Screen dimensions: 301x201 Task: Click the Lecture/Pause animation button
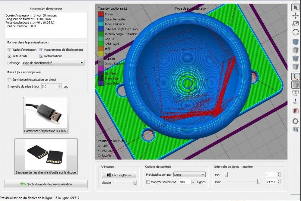(x=119, y=175)
